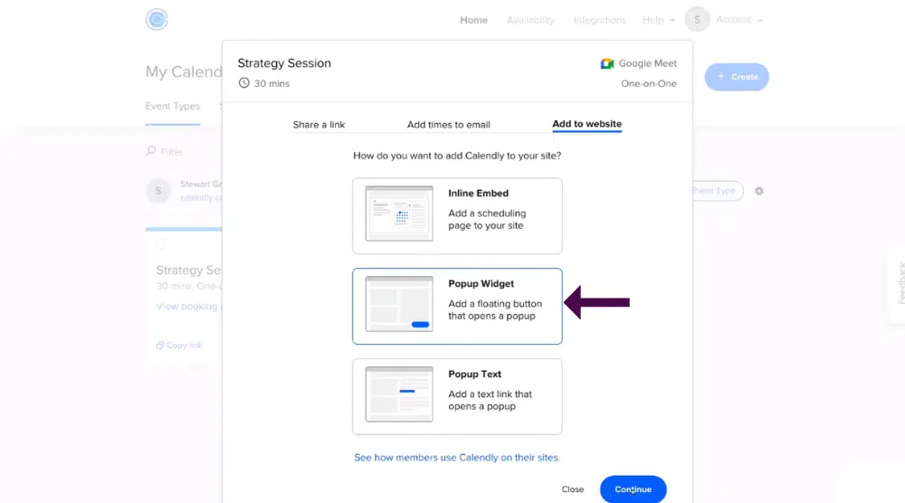This screenshot has height=503, width=905.
Task: Open See how members use Calendly link
Action: point(456,458)
